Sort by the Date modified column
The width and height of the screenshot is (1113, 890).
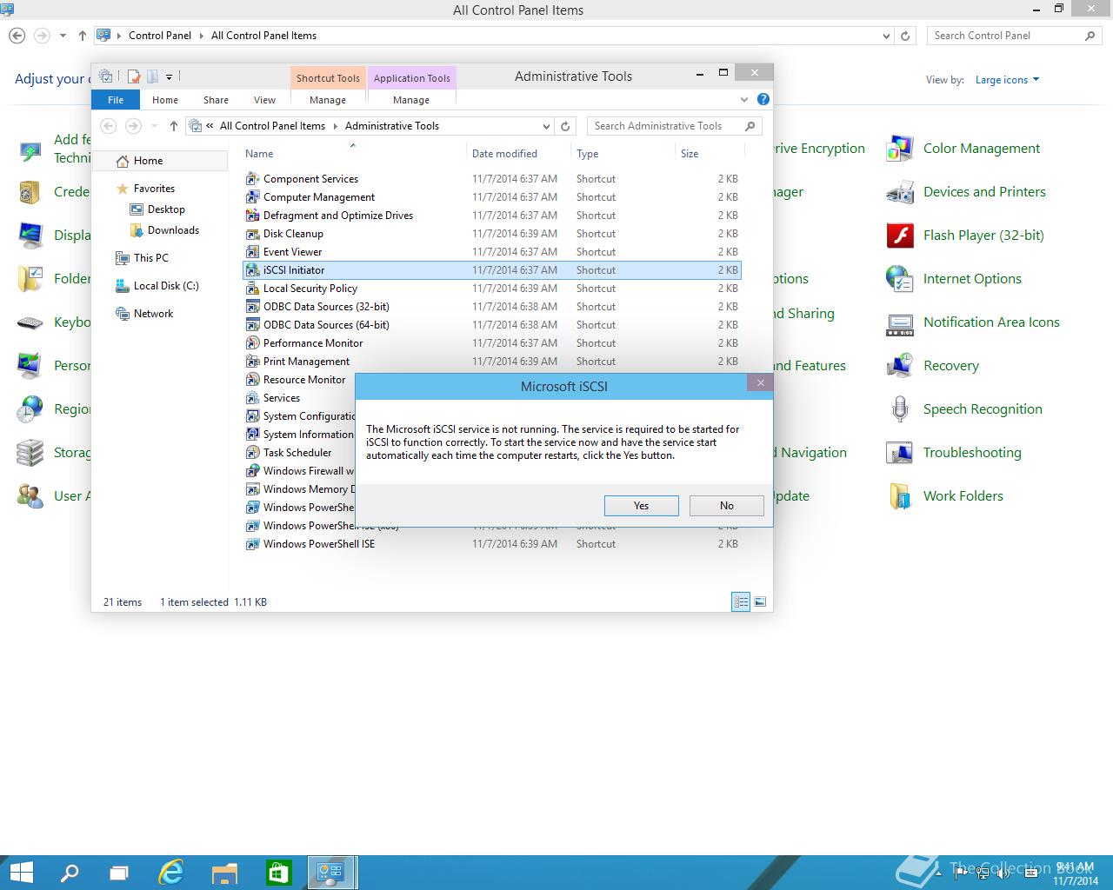pyautogui.click(x=518, y=154)
